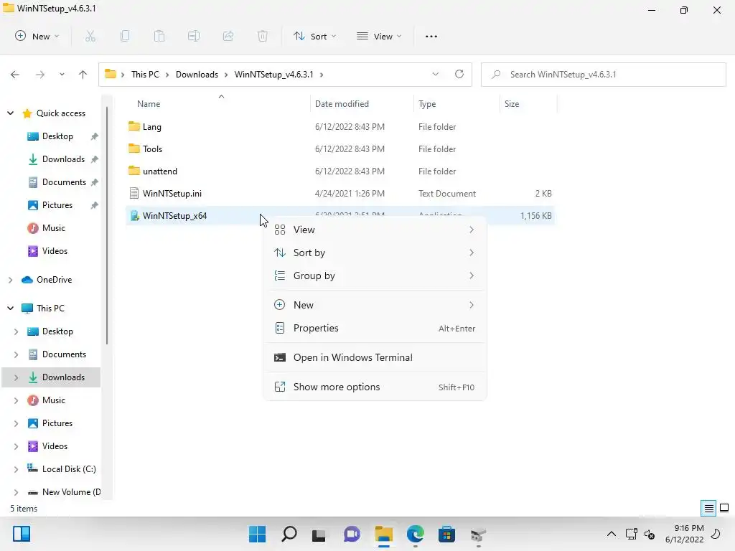Click Downloads in breadcrumb path
This screenshot has height=551, width=735.
[x=197, y=75]
